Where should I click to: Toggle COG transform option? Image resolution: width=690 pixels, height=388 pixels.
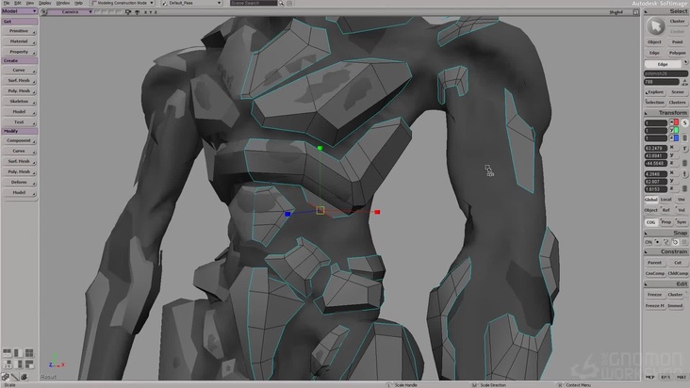pyautogui.click(x=650, y=221)
